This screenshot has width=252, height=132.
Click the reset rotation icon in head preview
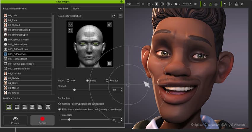pos(70,31)
